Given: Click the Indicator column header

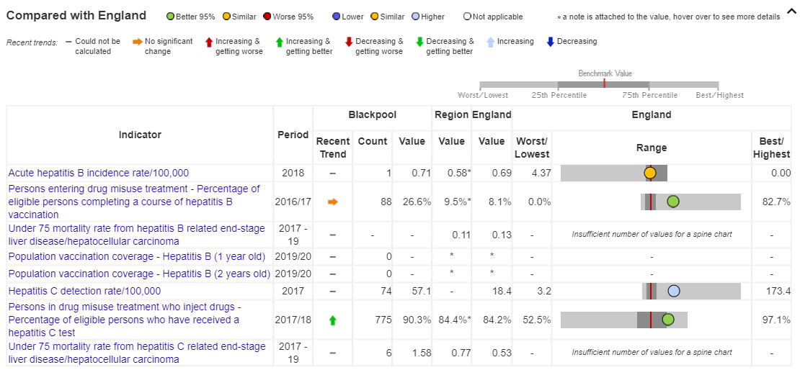Looking at the screenshot, I should point(140,135).
